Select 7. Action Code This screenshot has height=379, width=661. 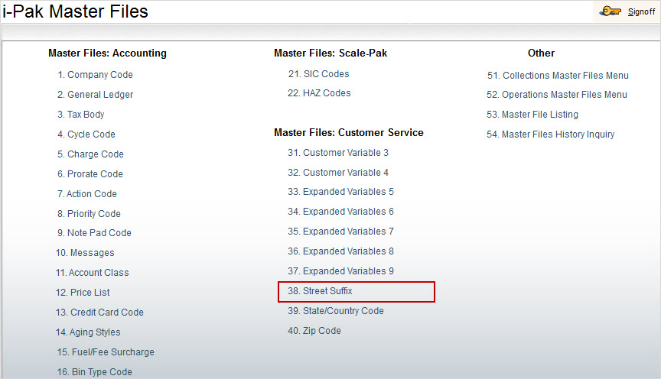pos(87,194)
